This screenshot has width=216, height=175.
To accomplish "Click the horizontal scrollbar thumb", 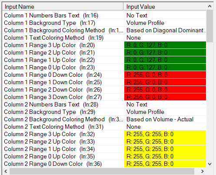I will 102,171.
